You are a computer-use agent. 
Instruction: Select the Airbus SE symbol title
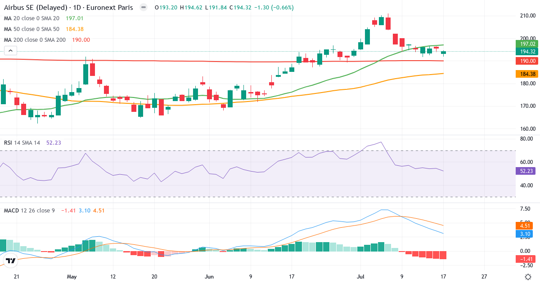pos(69,8)
